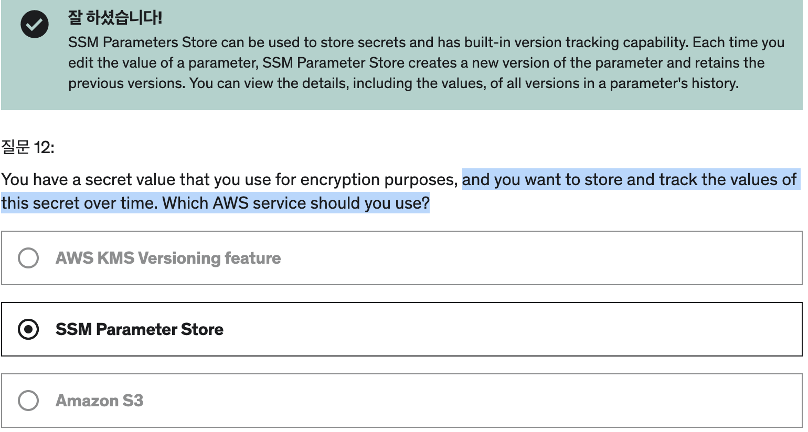Select the SSM Parameter Store radio button
The image size is (808, 432).
point(28,329)
